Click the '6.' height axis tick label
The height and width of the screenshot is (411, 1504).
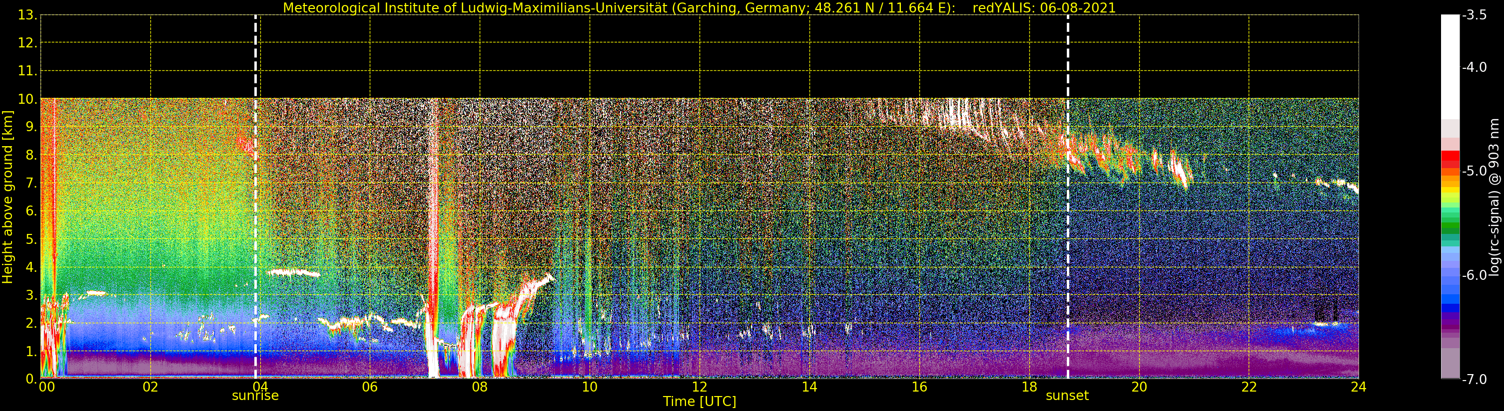pyautogui.click(x=31, y=211)
